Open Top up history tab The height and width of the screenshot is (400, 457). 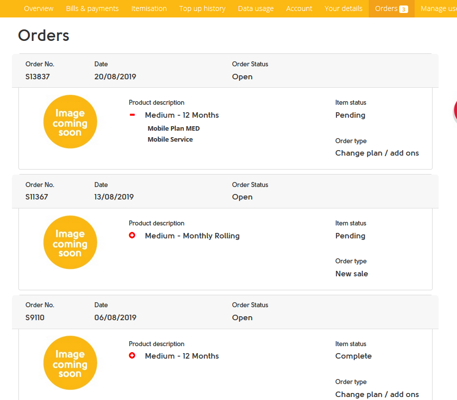[x=202, y=8]
